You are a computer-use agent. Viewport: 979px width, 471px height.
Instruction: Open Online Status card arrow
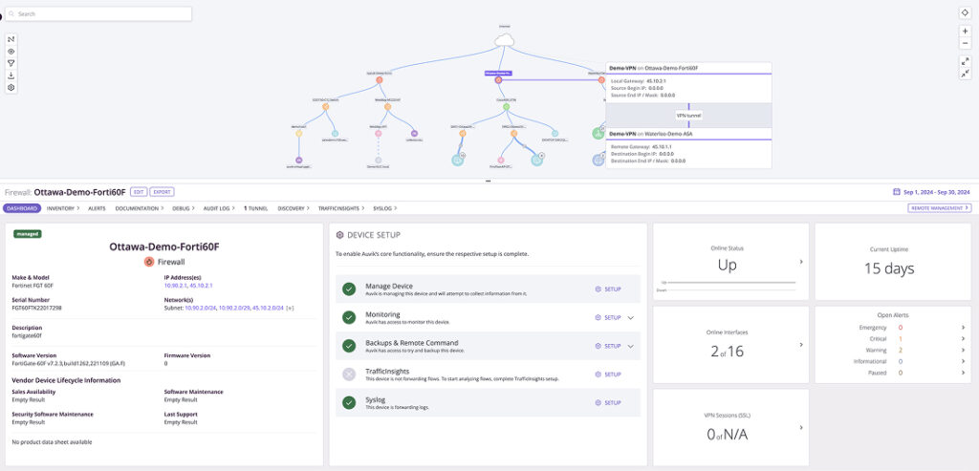point(801,262)
